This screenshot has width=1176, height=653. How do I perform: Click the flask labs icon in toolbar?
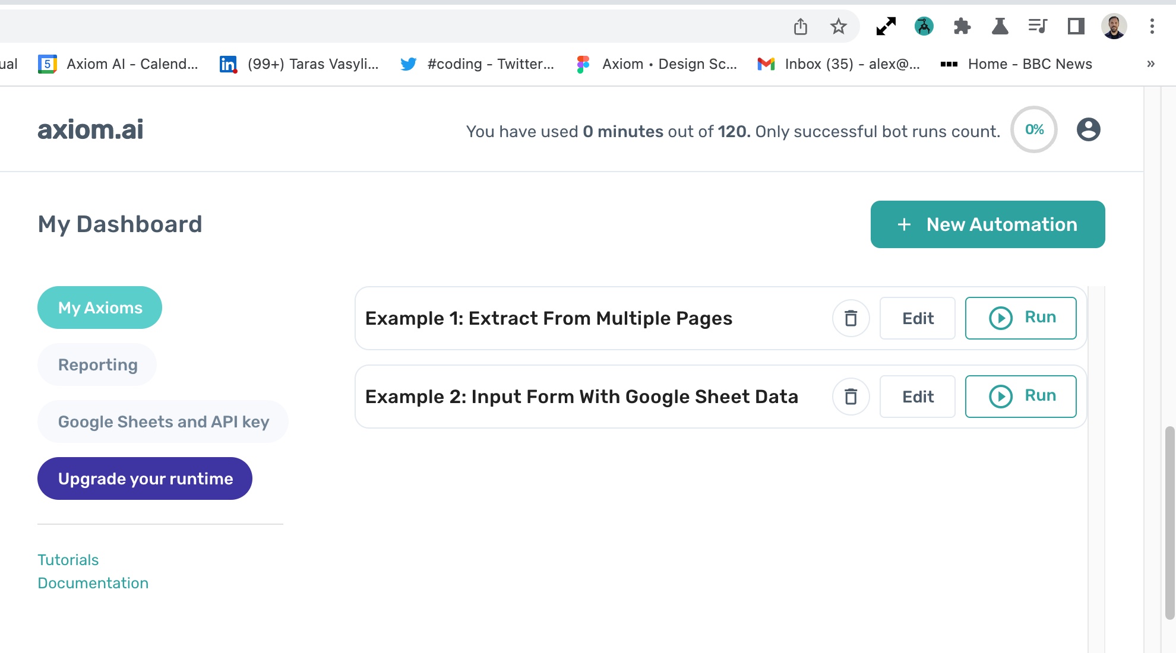point(1000,26)
